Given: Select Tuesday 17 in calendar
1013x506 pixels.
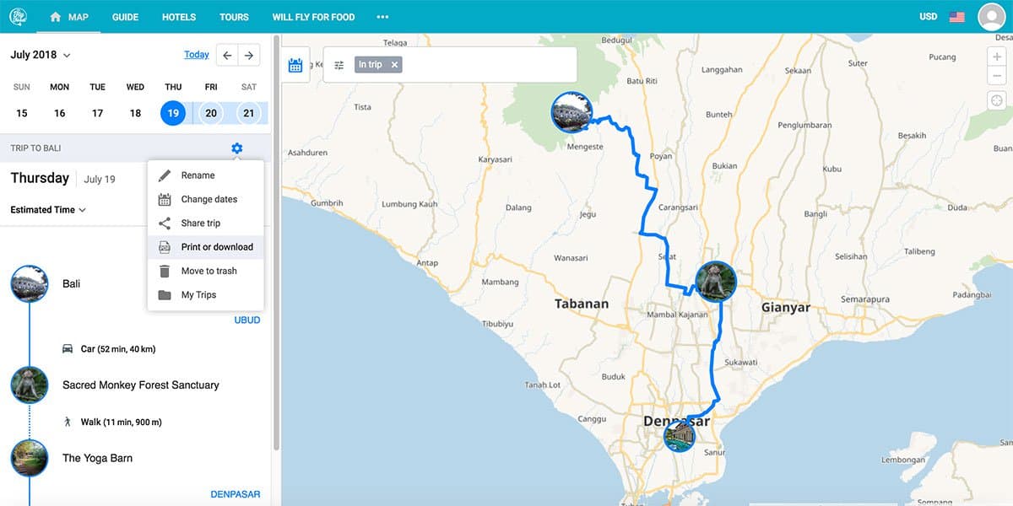Looking at the screenshot, I should coord(98,113).
